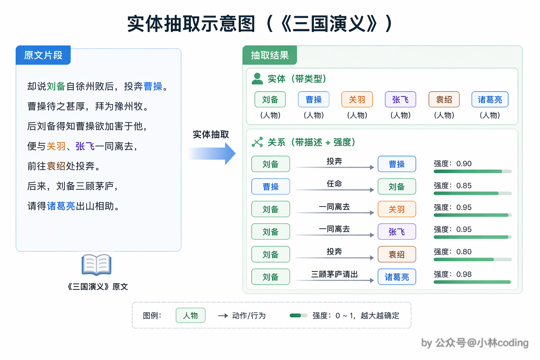Image resolution: width=540 pixels, height=360 pixels.
Task: Click the (人物) type label under 袁绍
Action: (444, 115)
